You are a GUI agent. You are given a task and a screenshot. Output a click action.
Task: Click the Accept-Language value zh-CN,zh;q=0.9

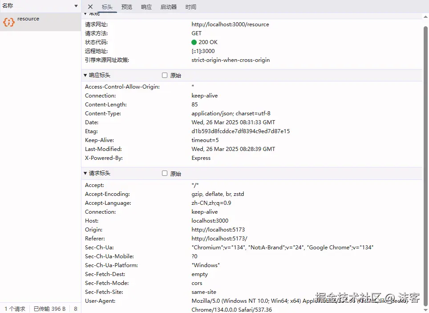(211, 203)
